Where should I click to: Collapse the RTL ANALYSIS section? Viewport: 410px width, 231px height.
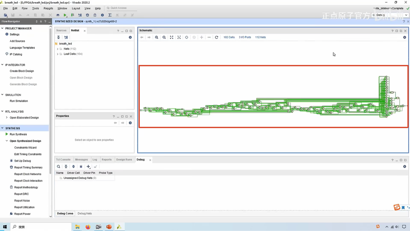[2, 111]
